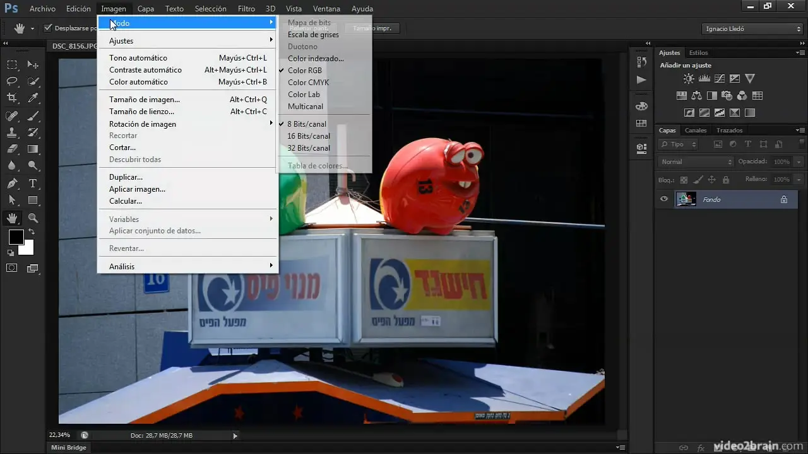Screen dimensions: 808x454
Task: Select the History Brush tool
Action: (33, 132)
